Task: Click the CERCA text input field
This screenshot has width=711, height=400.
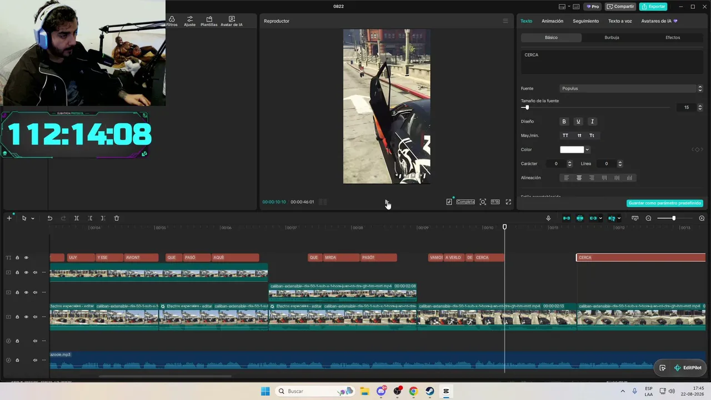Action: [x=612, y=62]
